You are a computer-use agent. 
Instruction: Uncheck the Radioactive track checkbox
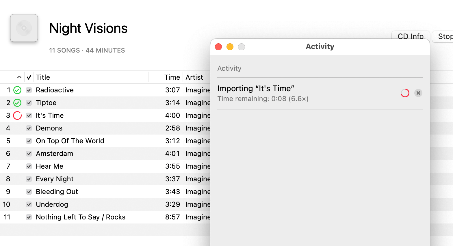coord(29,90)
